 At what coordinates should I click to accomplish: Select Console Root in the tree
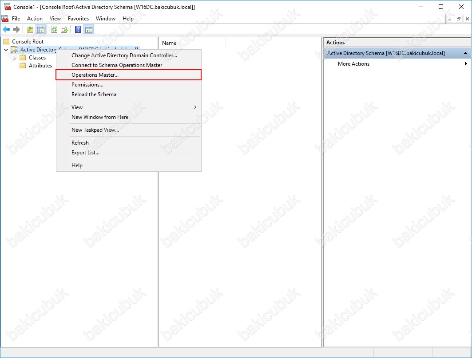click(28, 42)
